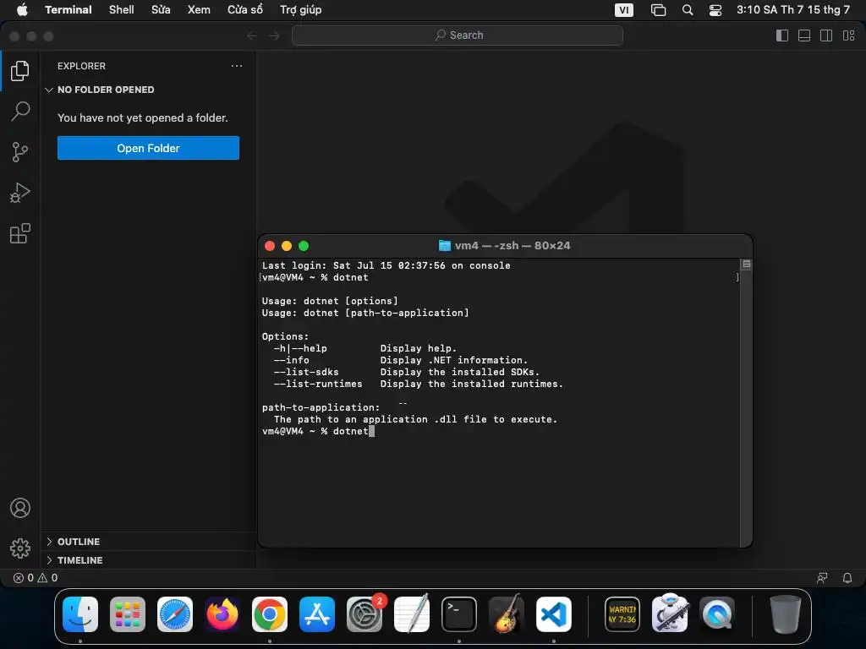Open System Settings from the Dock
This screenshot has width=866, height=649.
pyautogui.click(x=364, y=614)
